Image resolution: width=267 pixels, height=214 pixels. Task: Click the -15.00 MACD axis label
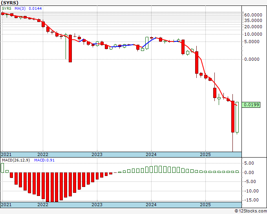click(x=251, y=200)
